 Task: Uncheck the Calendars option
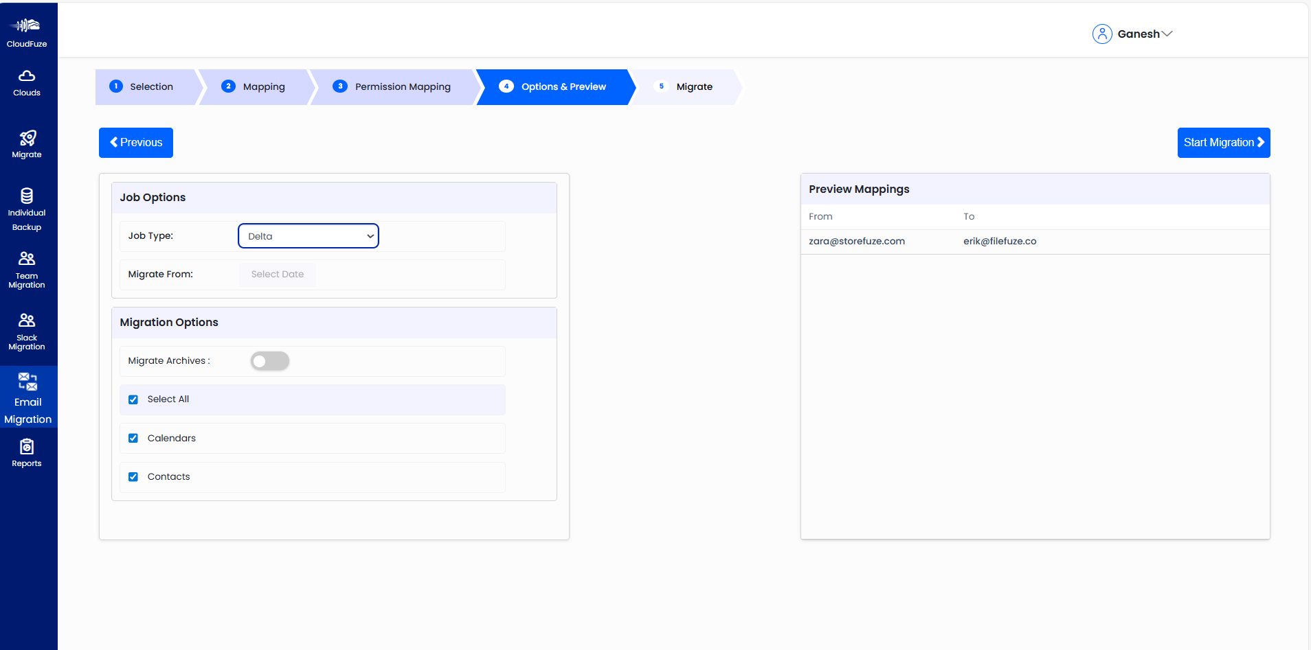[x=133, y=438]
